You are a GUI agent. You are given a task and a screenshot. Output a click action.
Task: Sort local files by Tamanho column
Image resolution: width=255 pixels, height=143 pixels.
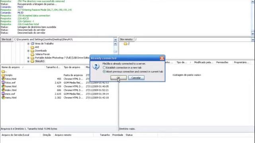point(53,67)
